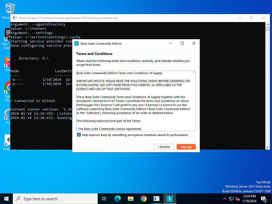Close the Burp Suite Community Edition dialog
Screen dimensions: 272x204
[x=194, y=43]
